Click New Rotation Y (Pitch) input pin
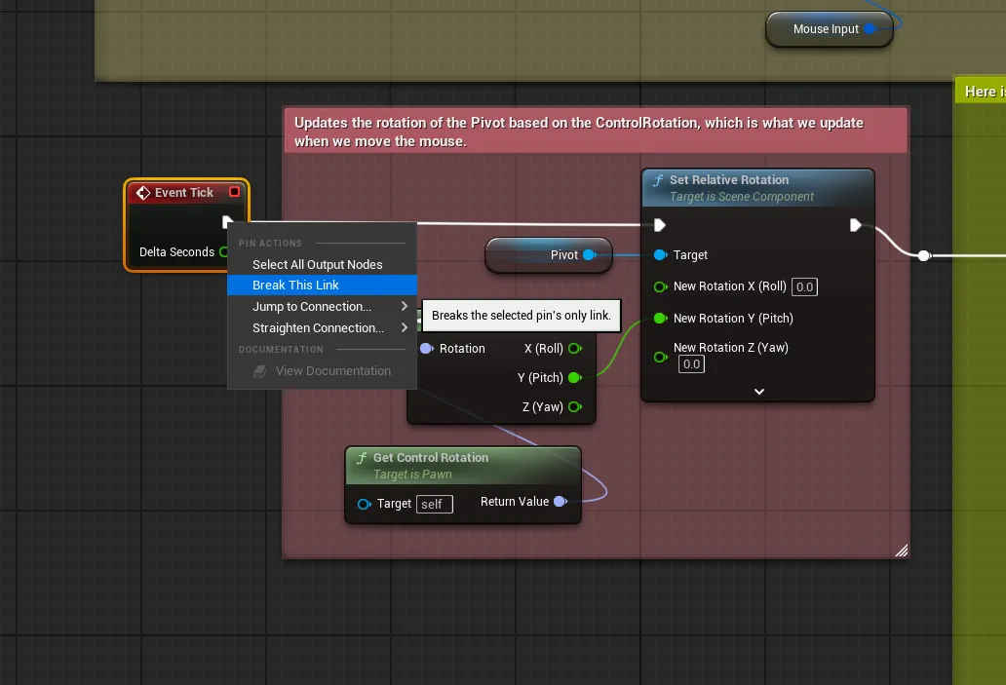This screenshot has width=1006, height=685. (x=660, y=318)
